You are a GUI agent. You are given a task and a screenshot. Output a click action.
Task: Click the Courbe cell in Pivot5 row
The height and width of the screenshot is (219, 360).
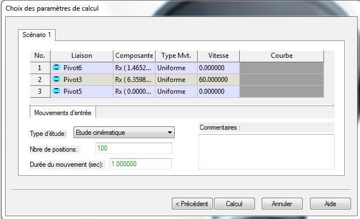(282, 92)
